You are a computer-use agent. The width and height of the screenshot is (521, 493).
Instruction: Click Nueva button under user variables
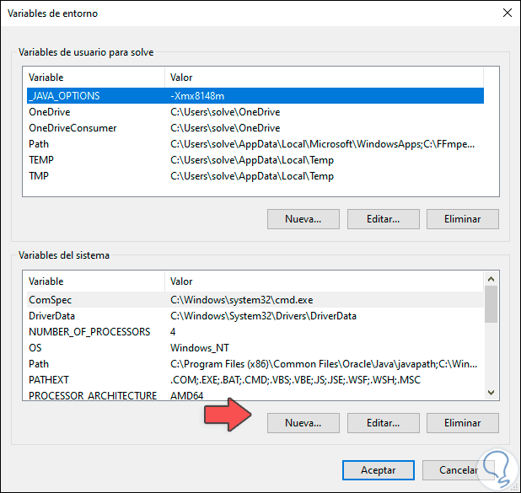303,219
